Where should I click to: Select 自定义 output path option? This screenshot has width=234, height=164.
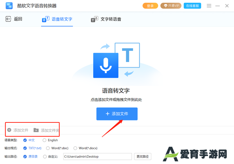[50, 156]
